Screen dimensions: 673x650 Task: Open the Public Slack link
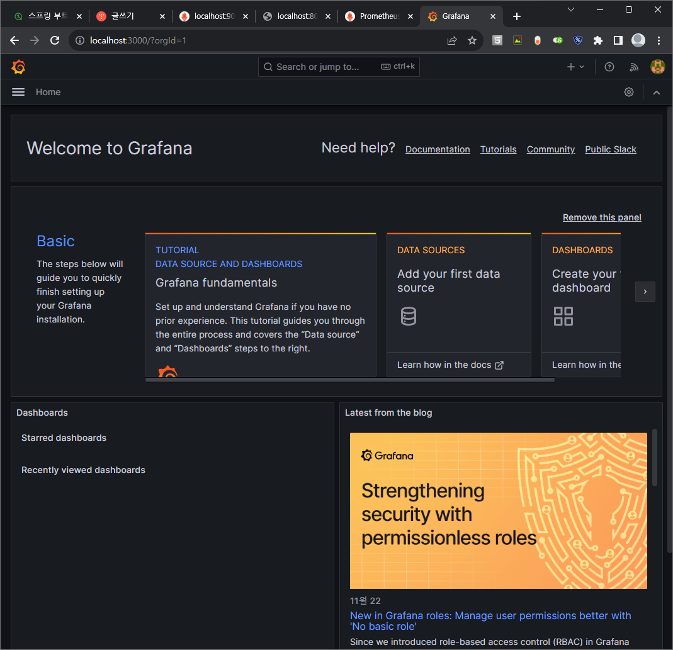[x=610, y=149]
